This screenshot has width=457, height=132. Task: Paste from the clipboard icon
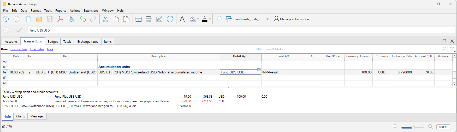126,19
